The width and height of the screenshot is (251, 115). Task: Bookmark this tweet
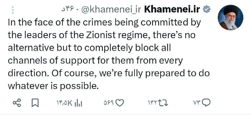35,103
